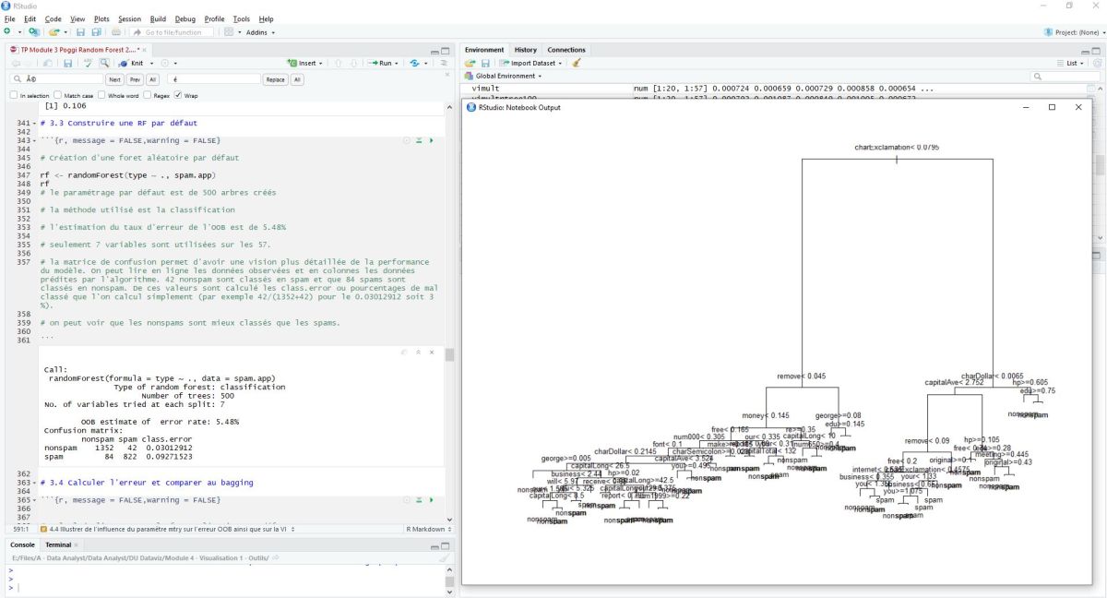Open the Project: (None) menu
The image size is (1107, 598).
tap(1074, 32)
